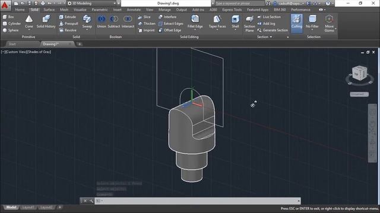Click Generate Section tool
Viewport: 380px width, 213px height.
click(x=273, y=30)
